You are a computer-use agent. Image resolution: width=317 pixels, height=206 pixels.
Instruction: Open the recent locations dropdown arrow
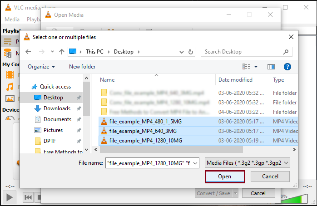pyautogui.click(x=52, y=52)
